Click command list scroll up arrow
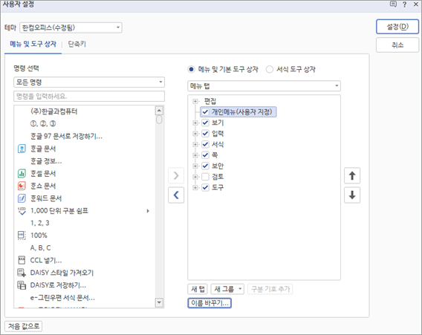The image size is (422, 335). coord(159,111)
